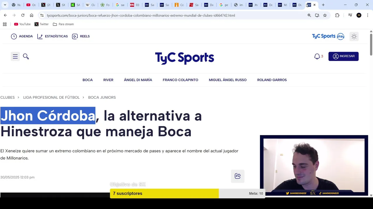Switch to the 'Nu' tab
Viewport: 373px width, 209px height.
(16, 5)
